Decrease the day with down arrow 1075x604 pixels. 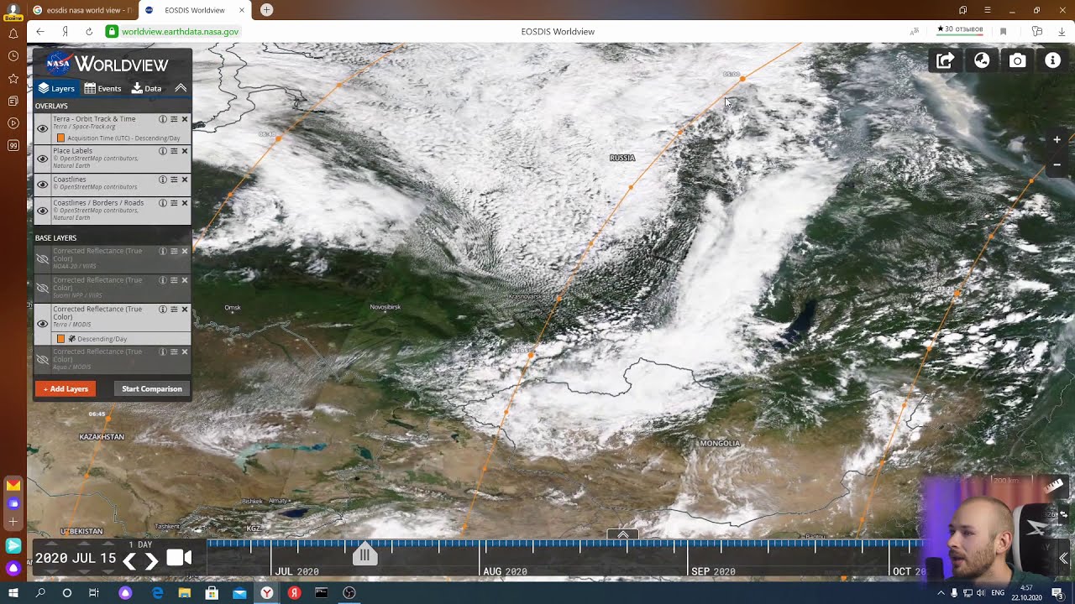click(x=108, y=571)
